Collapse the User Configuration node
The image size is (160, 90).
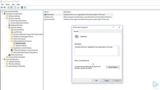[x=2, y=59]
